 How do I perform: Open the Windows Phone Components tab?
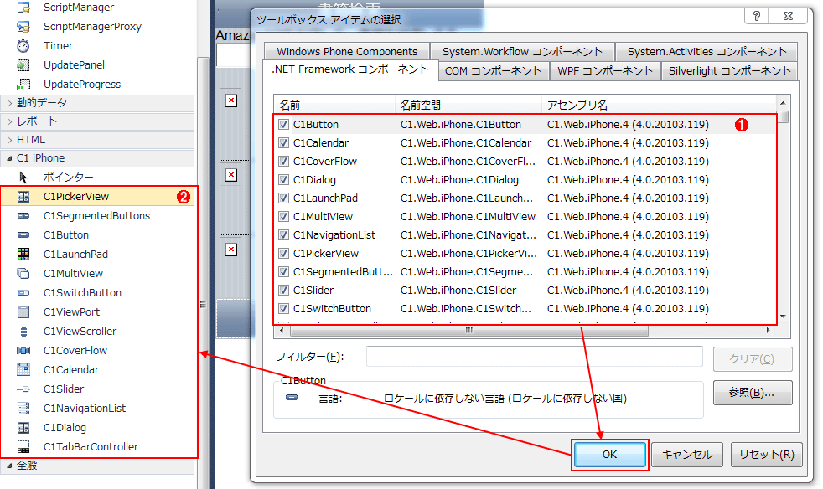click(347, 51)
